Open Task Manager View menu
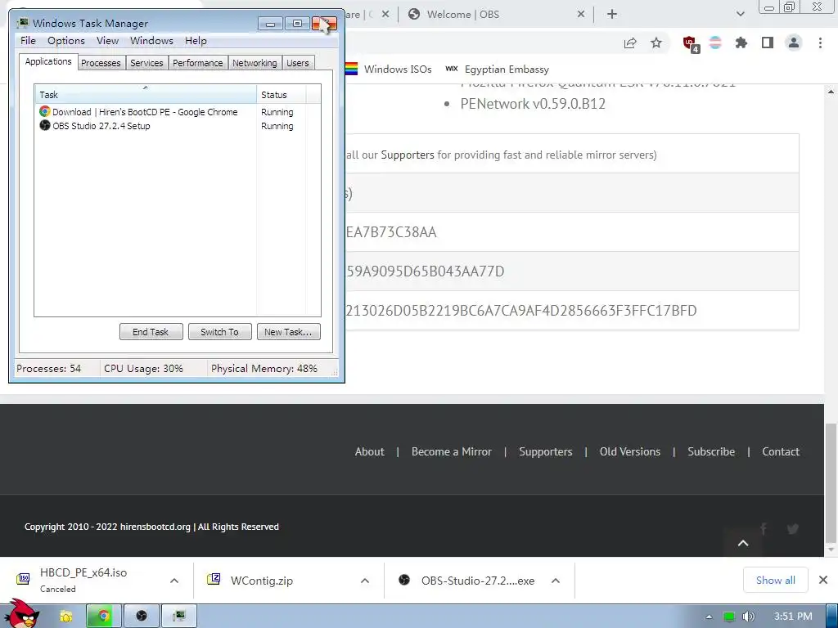This screenshot has height=628, width=838. click(107, 41)
